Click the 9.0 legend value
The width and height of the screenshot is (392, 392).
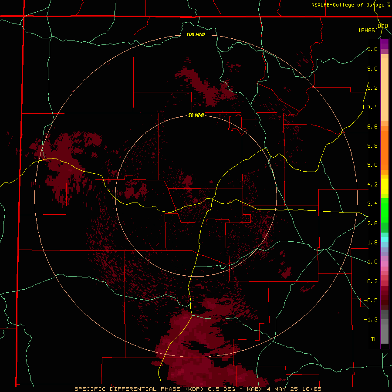(x=372, y=68)
